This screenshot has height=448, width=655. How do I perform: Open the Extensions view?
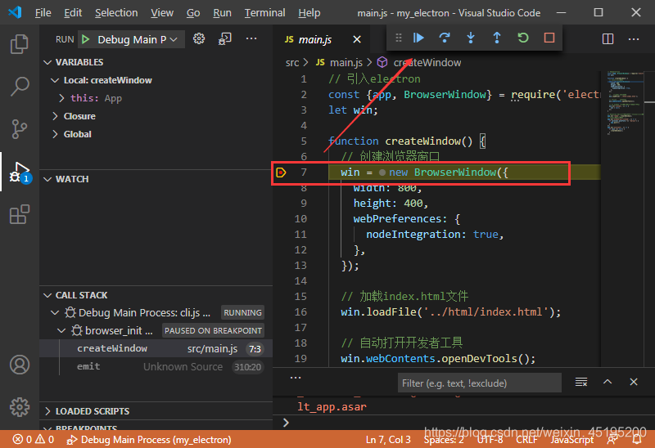19,214
